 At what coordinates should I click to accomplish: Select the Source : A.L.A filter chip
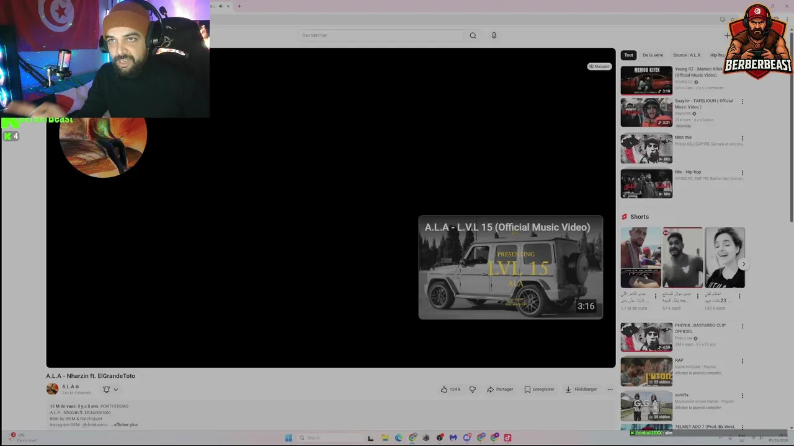click(x=687, y=55)
